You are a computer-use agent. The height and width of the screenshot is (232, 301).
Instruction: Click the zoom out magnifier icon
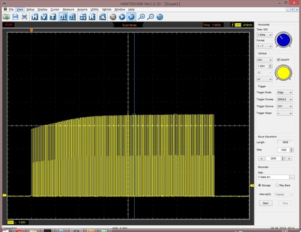point(150,17)
